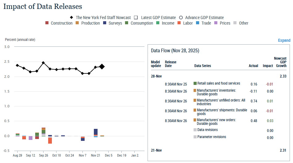Image resolution: width=293 pixels, height=163 pixels.
Task: Toggle the Construction legend swatch
Action: tap(47, 23)
